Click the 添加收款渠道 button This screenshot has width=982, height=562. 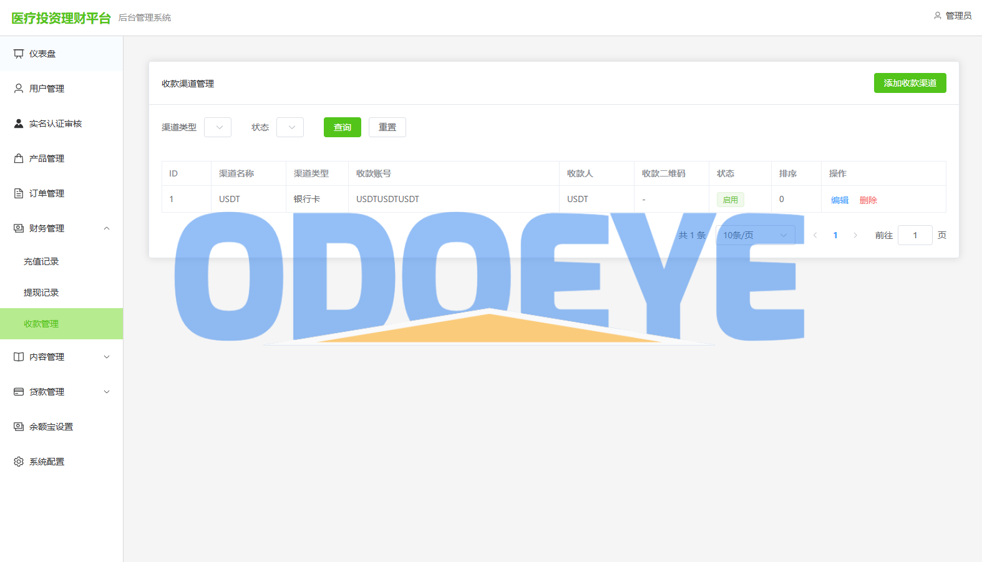pyautogui.click(x=910, y=83)
